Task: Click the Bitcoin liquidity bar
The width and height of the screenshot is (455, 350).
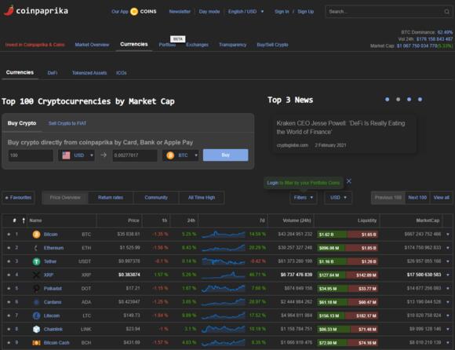Action: click(x=348, y=235)
